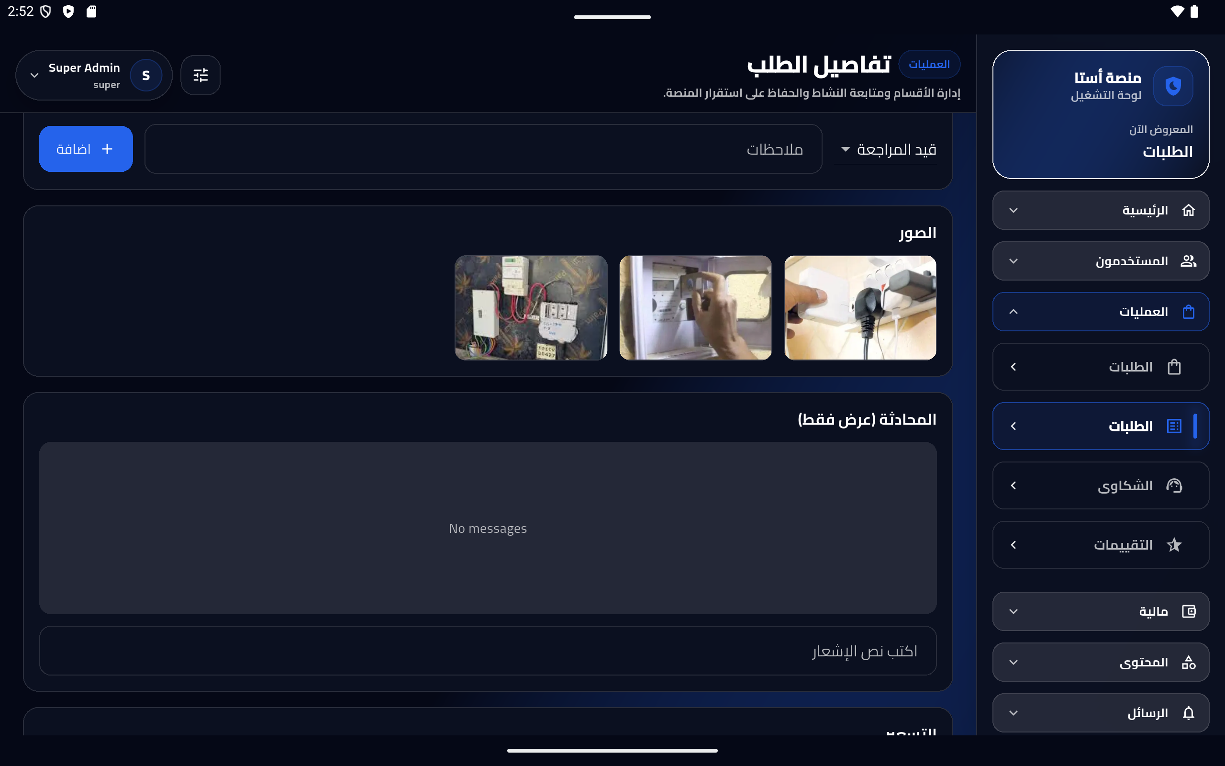Screen dimensions: 1225x766
Task: Open the electric meter hand photo
Action: pos(695,307)
